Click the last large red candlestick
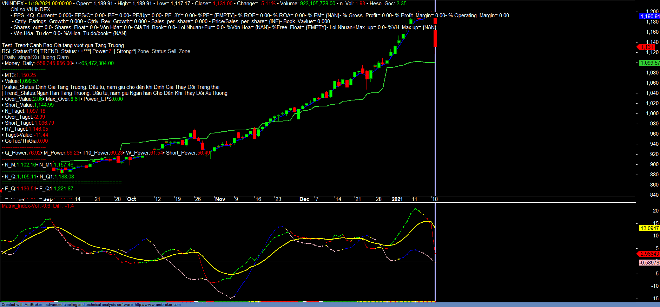 (x=435, y=38)
